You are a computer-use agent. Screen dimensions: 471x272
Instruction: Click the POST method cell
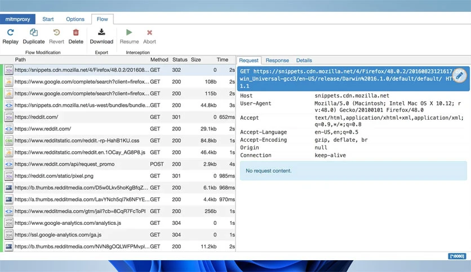[157, 164]
